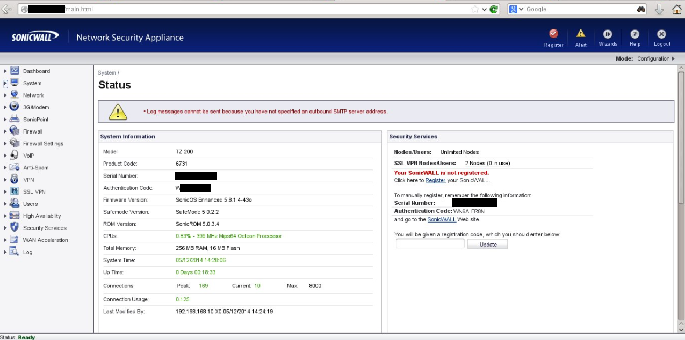This screenshot has height=340, width=685.
Task: Click the Logout icon
Action: pos(662,34)
